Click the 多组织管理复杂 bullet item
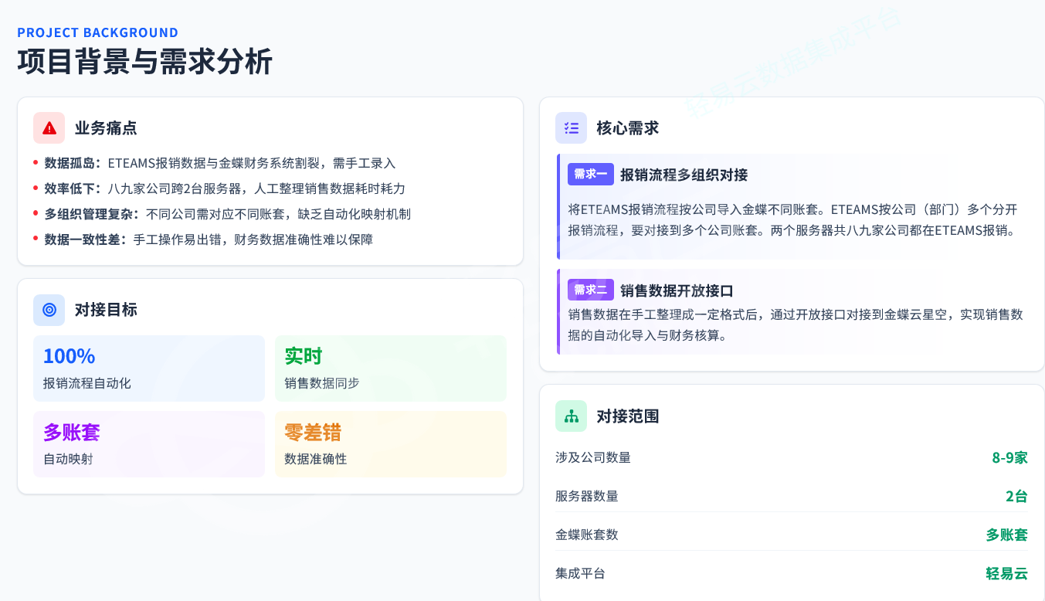This screenshot has width=1045, height=601. tap(227, 214)
